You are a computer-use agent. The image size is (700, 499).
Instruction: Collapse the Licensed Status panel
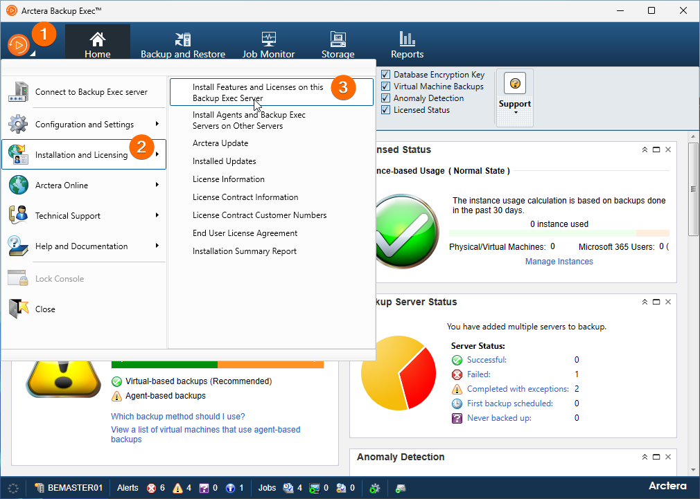(645, 149)
